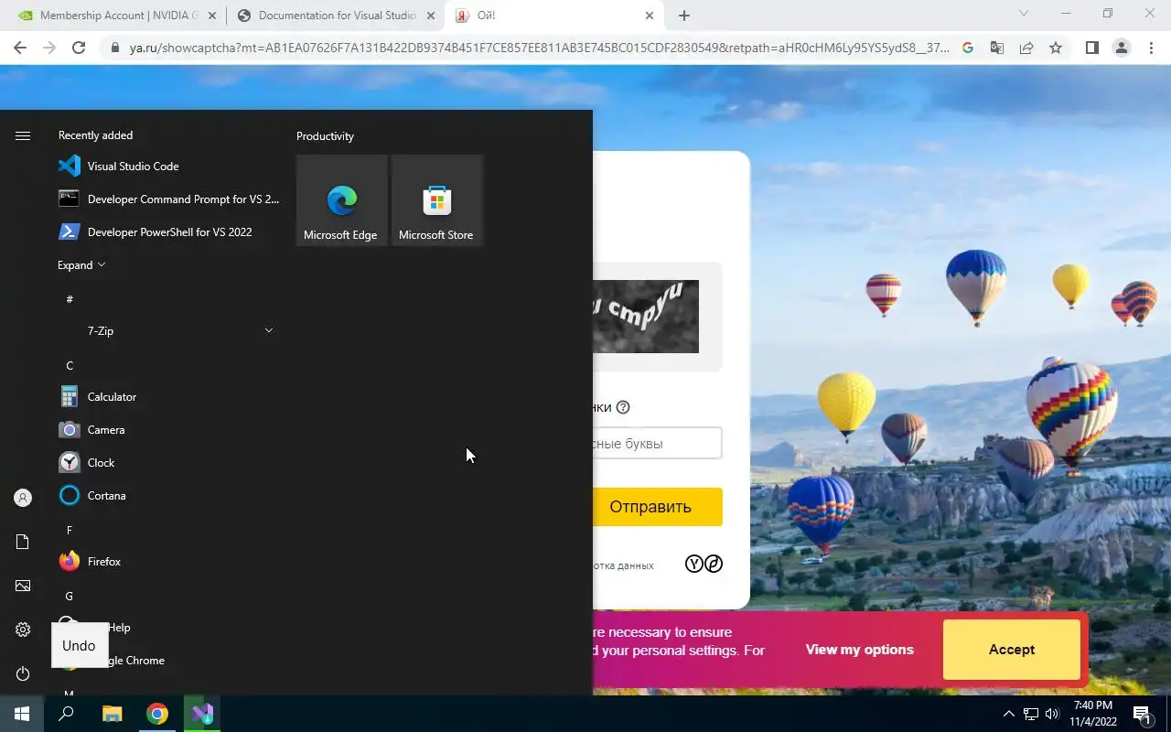Open a new Chrome tab
The height and width of the screenshot is (732, 1171).
[x=684, y=16]
